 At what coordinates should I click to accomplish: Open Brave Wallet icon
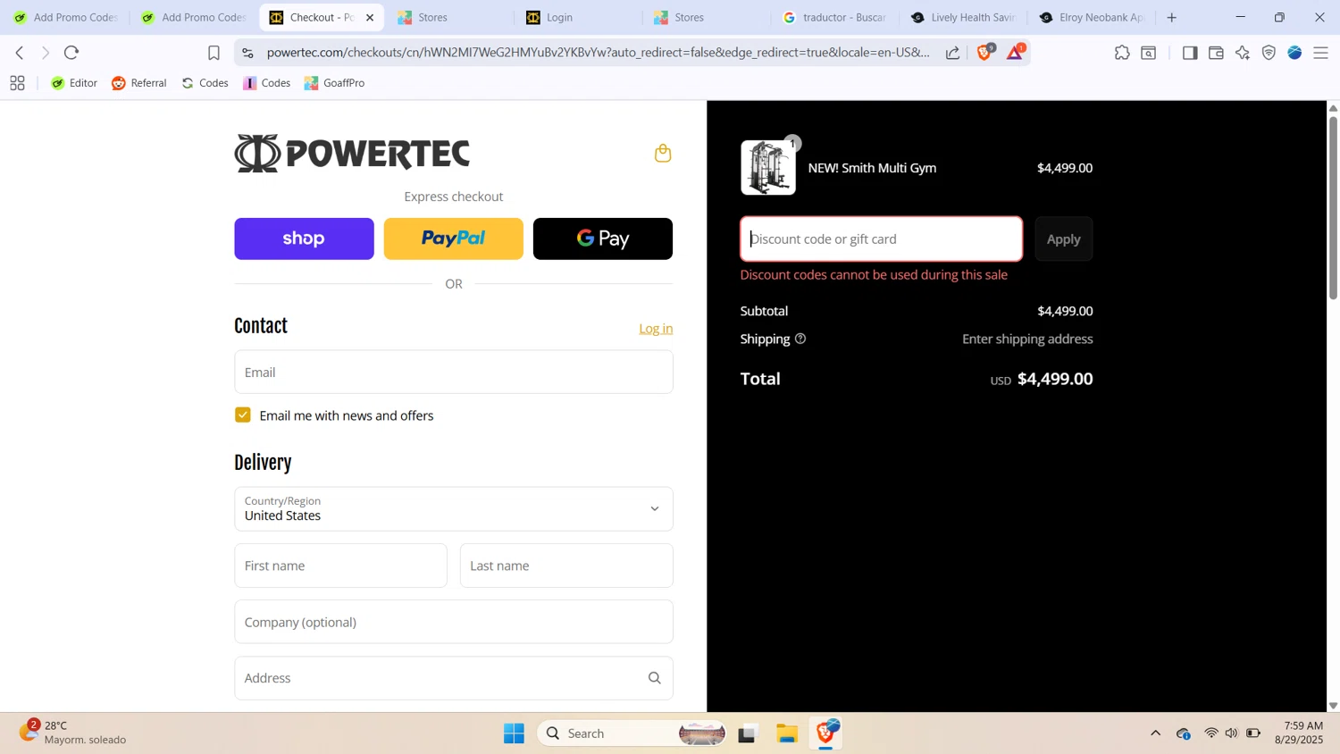1216,53
